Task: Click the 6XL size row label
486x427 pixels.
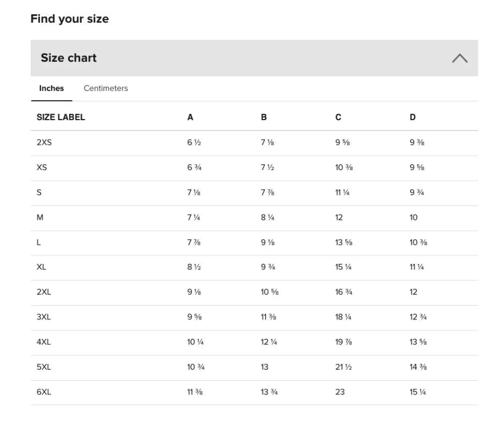Action: pyautogui.click(x=43, y=392)
